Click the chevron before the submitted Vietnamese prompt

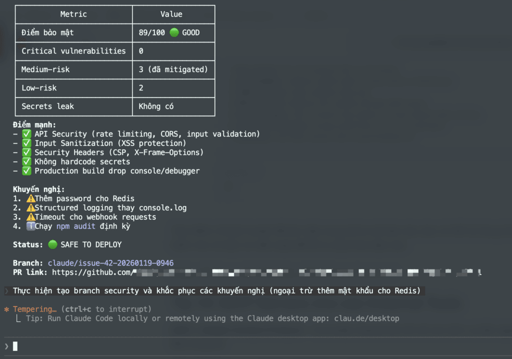pos(6,291)
